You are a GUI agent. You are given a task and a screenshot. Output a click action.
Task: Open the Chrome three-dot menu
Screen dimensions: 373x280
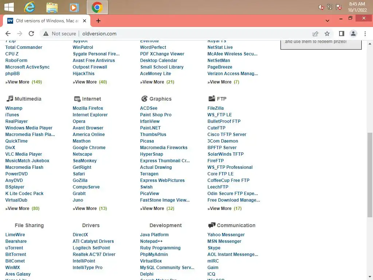tap(365, 34)
